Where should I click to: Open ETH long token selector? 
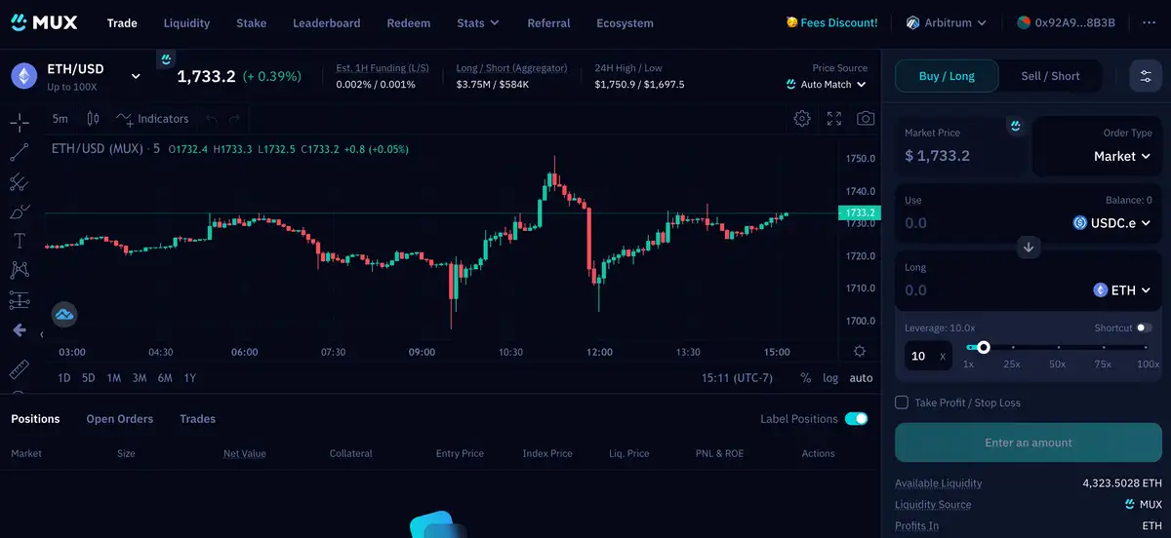pos(1122,290)
